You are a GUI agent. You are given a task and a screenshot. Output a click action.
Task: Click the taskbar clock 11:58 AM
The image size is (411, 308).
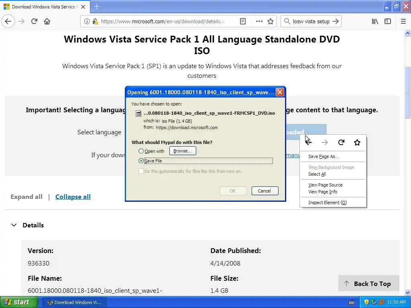pyautogui.click(x=396, y=302)
